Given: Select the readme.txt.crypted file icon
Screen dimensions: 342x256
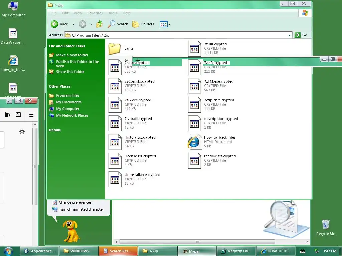Looking at the screenshot, I should click(x=194, y=160).
